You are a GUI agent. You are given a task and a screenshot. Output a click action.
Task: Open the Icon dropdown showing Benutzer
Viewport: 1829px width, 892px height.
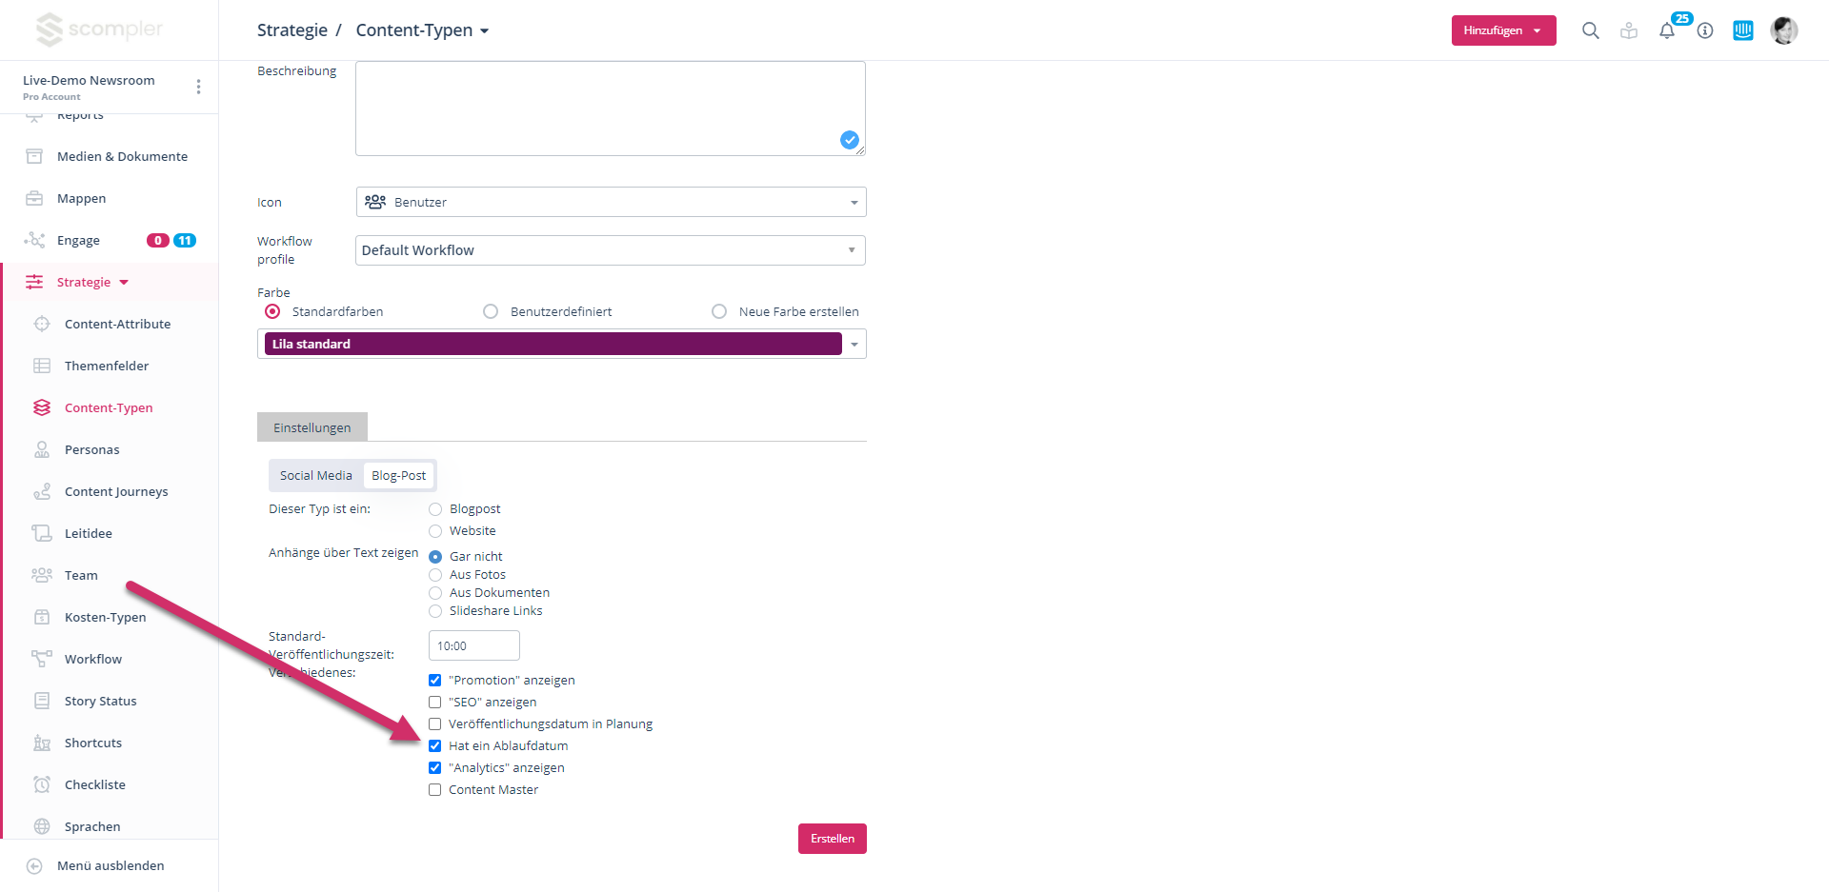point(610,202)
